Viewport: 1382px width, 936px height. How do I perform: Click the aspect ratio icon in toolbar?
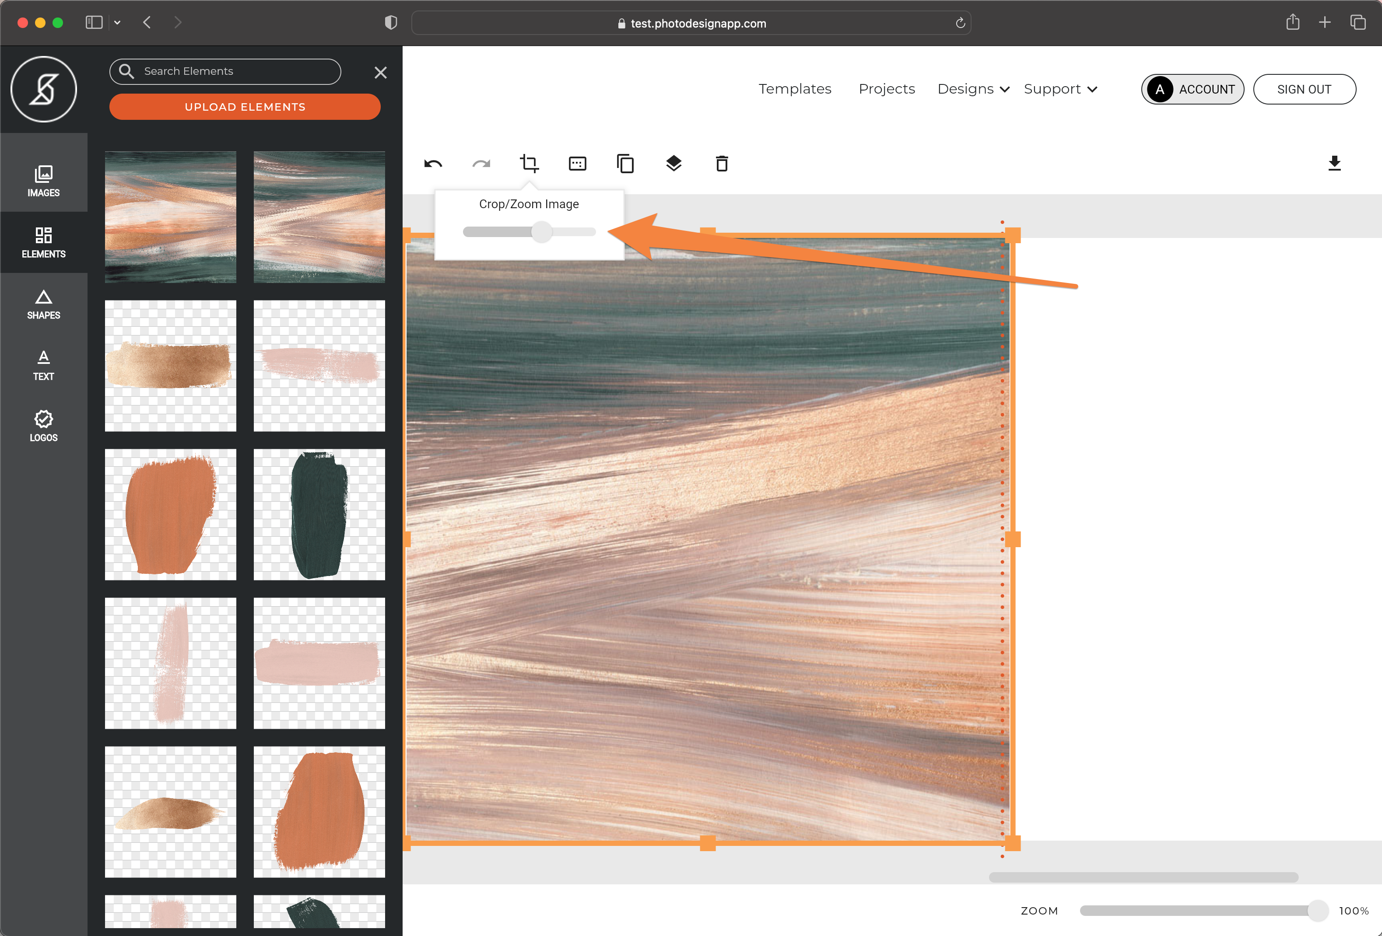tap(577, 164)
